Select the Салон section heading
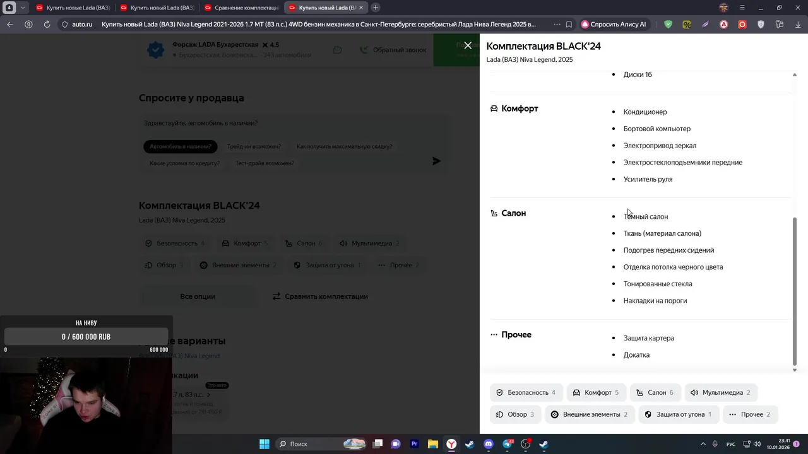Image resolution: width=808 pixels, height=454 pixels. [x=513, y=213]
